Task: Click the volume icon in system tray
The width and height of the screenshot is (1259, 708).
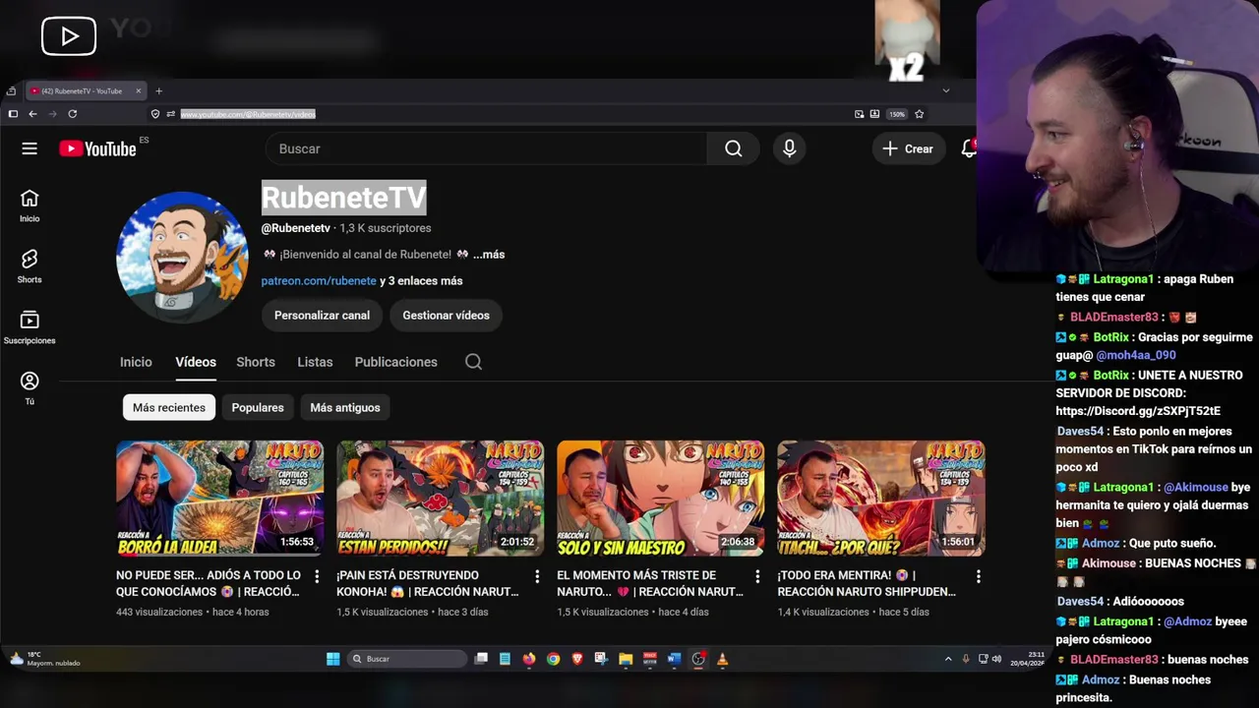Action: [996, 659]
